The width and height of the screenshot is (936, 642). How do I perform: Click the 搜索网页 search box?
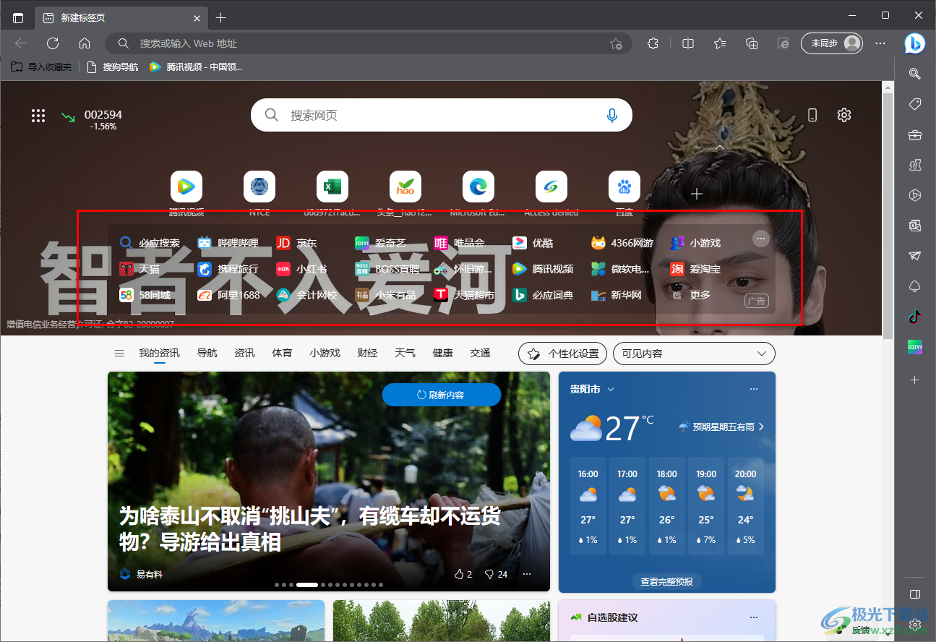tap(441, 115)
